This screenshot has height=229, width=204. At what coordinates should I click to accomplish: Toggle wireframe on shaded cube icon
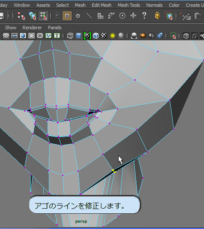(96, 36)
